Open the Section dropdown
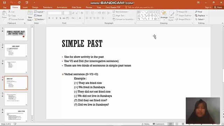This screenshot has height=126, width=224. coord(40,19)
